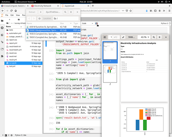Sort file browser by the Name header

tap(14, 27)
